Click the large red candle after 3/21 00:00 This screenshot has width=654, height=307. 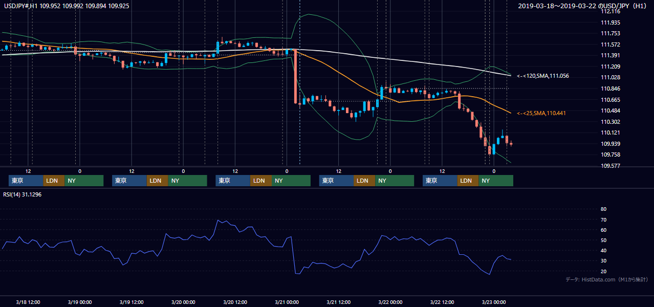click(295, 76)
